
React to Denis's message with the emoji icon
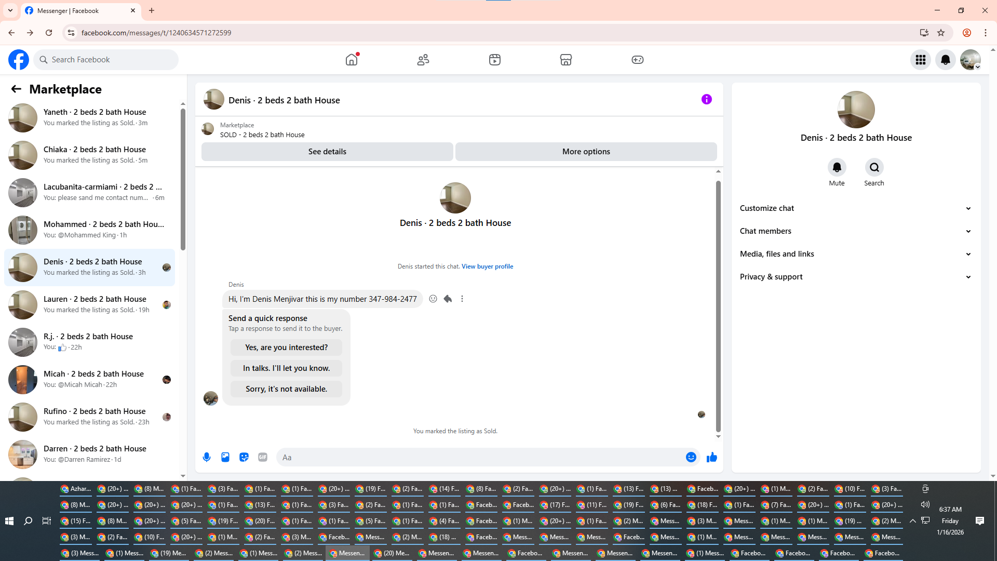pyautogui.click(x=433, y=299)
